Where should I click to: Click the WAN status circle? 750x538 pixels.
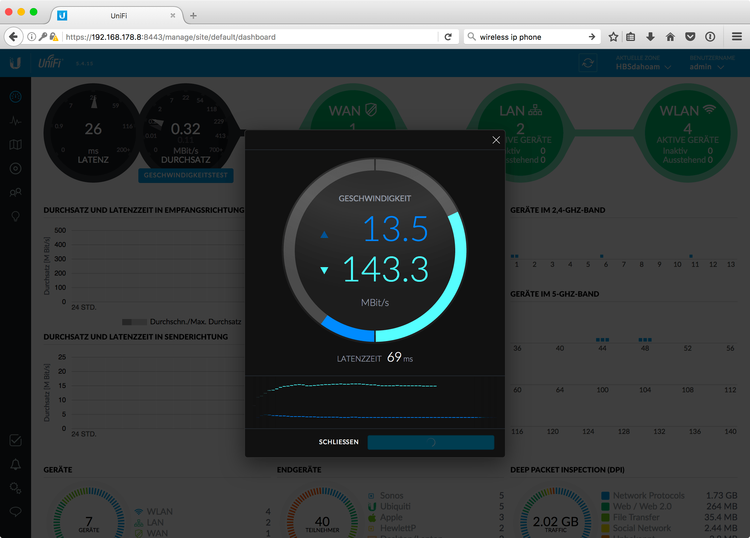pos(353,107)
